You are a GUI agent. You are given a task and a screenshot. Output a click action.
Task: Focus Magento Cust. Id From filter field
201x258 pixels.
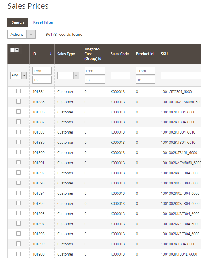[95, 71]
